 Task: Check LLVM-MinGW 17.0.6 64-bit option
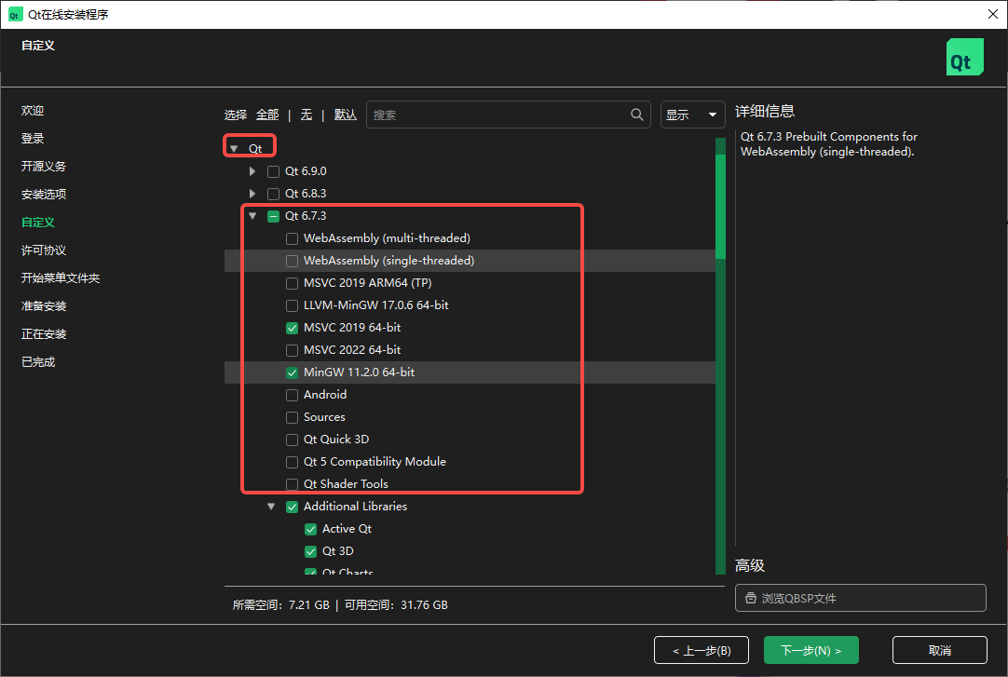coord(292,305)
